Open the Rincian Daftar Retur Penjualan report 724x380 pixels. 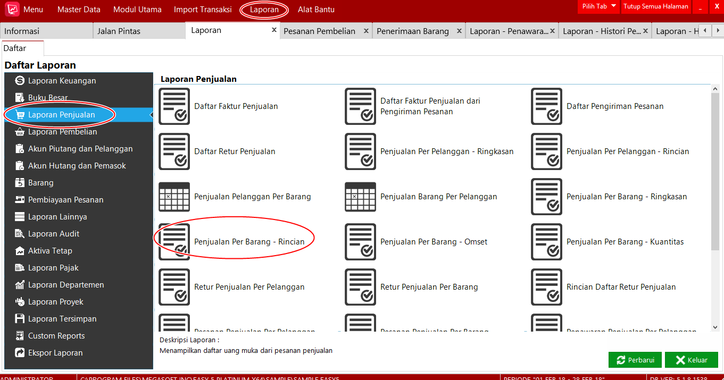622,286
